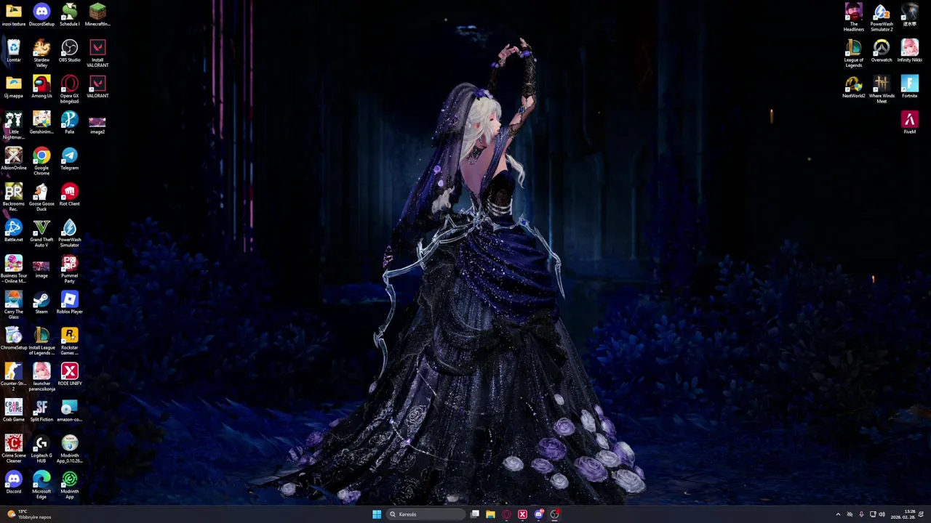This screenshot has width=931, height=523.
Task: Click the Keresés taskbar search box
Action: click(426, 514)
